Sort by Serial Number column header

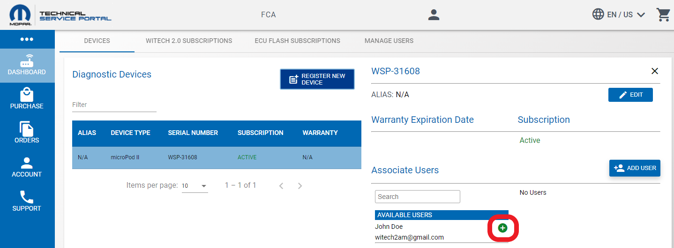(x=193, y=133)
